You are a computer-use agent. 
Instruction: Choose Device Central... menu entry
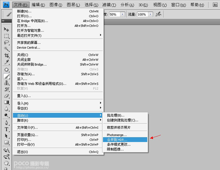point(58,47)
